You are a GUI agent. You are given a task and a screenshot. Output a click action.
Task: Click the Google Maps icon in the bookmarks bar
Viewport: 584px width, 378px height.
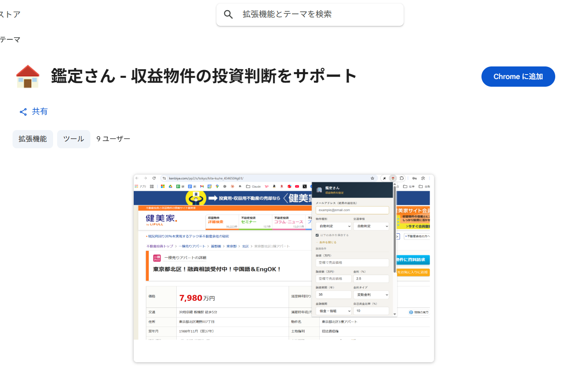tap(217, 186)
